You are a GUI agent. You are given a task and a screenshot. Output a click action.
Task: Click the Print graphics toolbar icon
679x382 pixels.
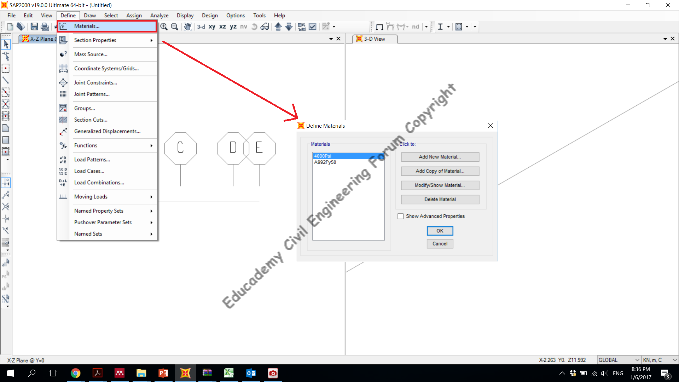tap(45, 27)
